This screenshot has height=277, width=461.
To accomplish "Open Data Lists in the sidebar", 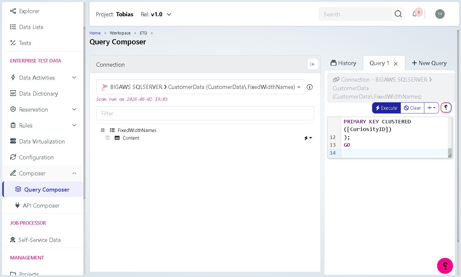I will click(x=27, y=27).
